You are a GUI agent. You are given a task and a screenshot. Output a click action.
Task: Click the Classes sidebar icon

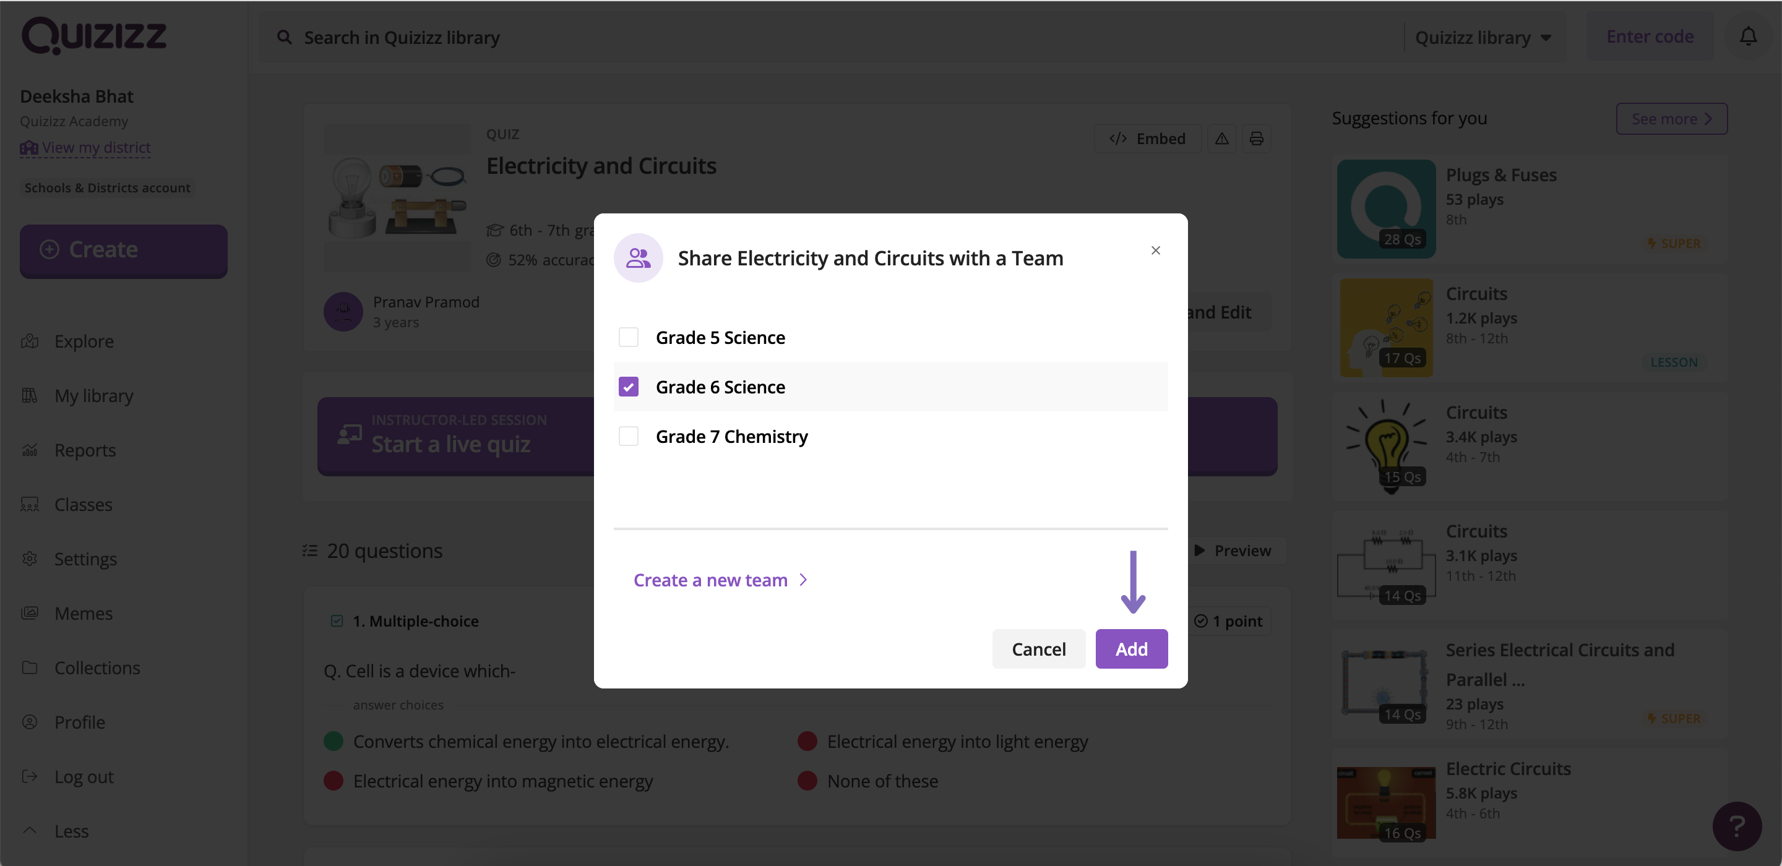click(30, 504)
